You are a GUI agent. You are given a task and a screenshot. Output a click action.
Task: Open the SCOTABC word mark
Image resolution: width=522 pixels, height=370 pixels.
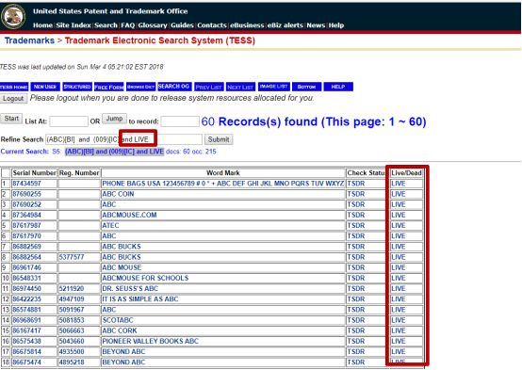[x=117, y=320]
